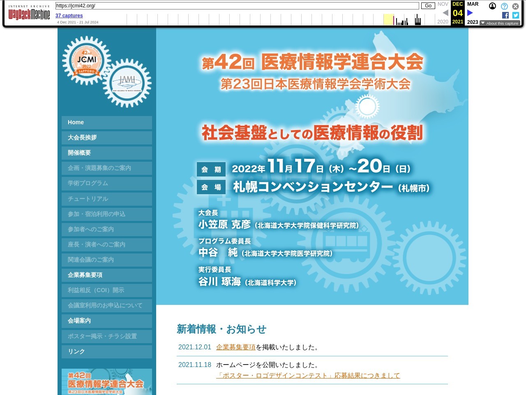This screenshot has width=526, height=395.
Task: Expand the About this capture dropdown
Action: tap(500, 23)
